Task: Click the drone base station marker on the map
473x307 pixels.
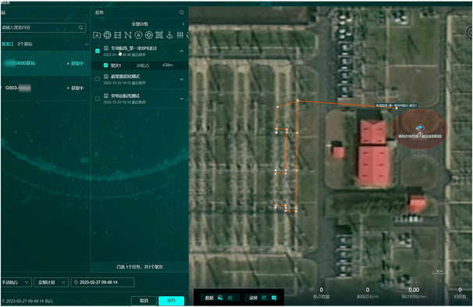Action: point(420,128)
